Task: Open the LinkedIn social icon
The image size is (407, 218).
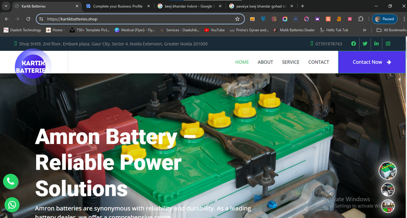Action: 376,44
